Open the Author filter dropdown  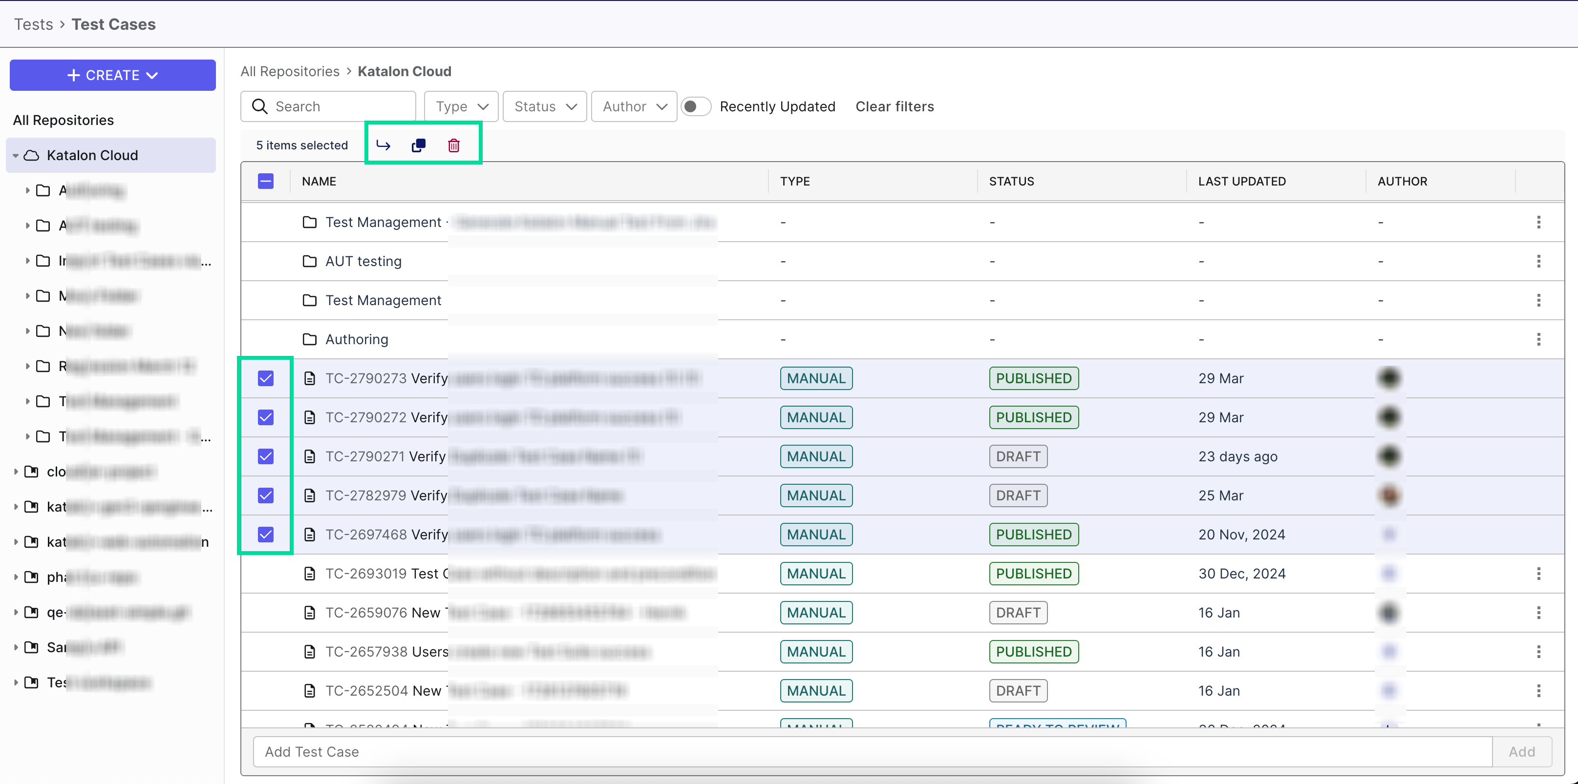634,106
